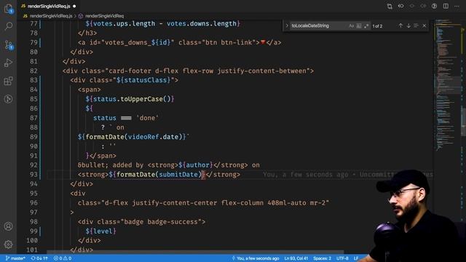Jump to next find match
Screen dimensions: 466x262
[408, 26]
